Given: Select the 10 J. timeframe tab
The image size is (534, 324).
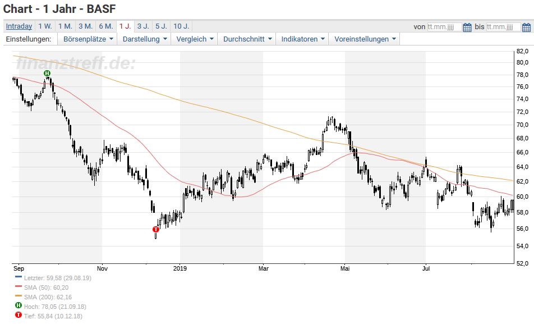Looking at the screenshot, I should (x=181, y=26).
